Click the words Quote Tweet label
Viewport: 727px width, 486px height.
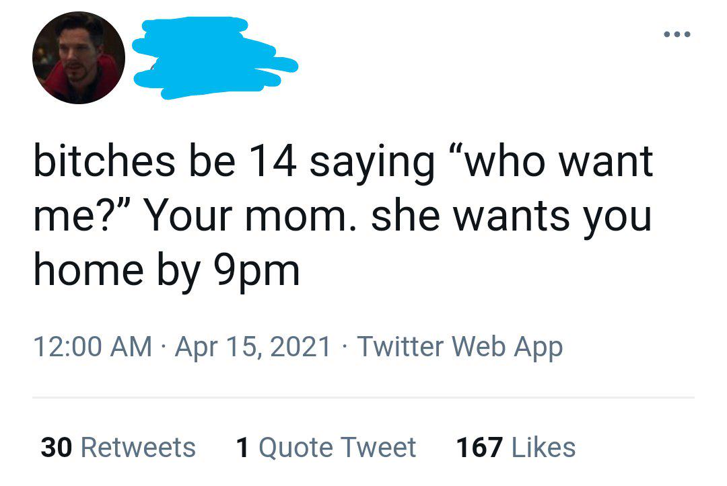pos(337,447)
